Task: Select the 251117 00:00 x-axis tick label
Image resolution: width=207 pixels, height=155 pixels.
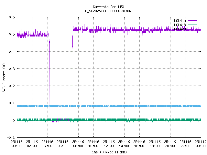Action: coord(201,144)
